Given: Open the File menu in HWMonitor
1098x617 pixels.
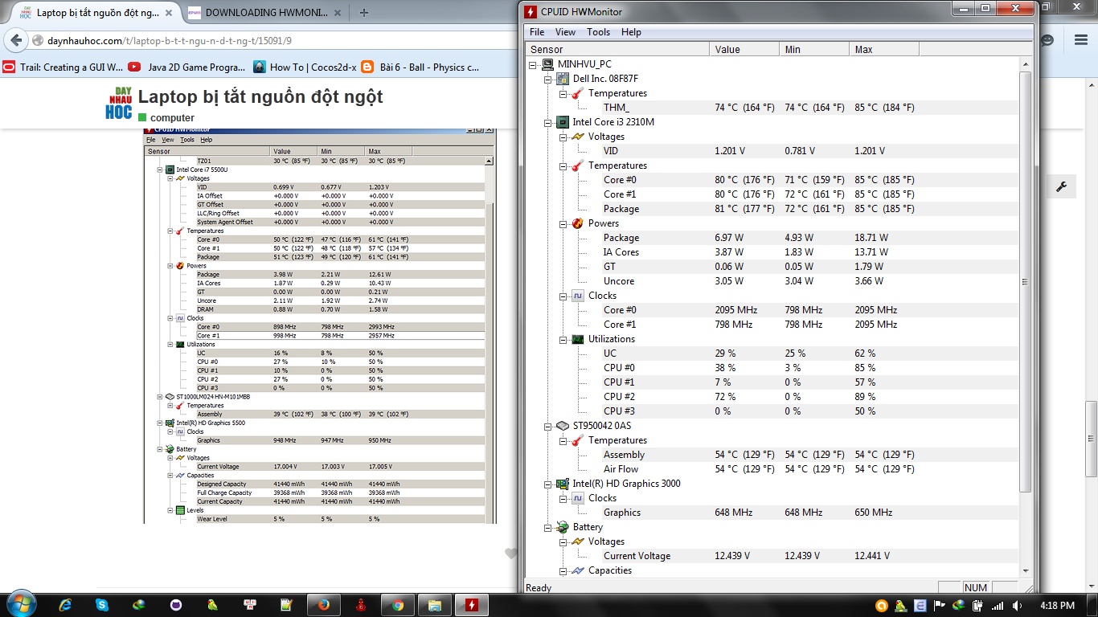Looking at the screenshot, I should (x=537, y=32).
